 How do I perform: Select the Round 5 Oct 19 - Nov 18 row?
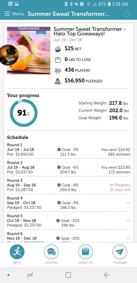(x=68, y=220)
